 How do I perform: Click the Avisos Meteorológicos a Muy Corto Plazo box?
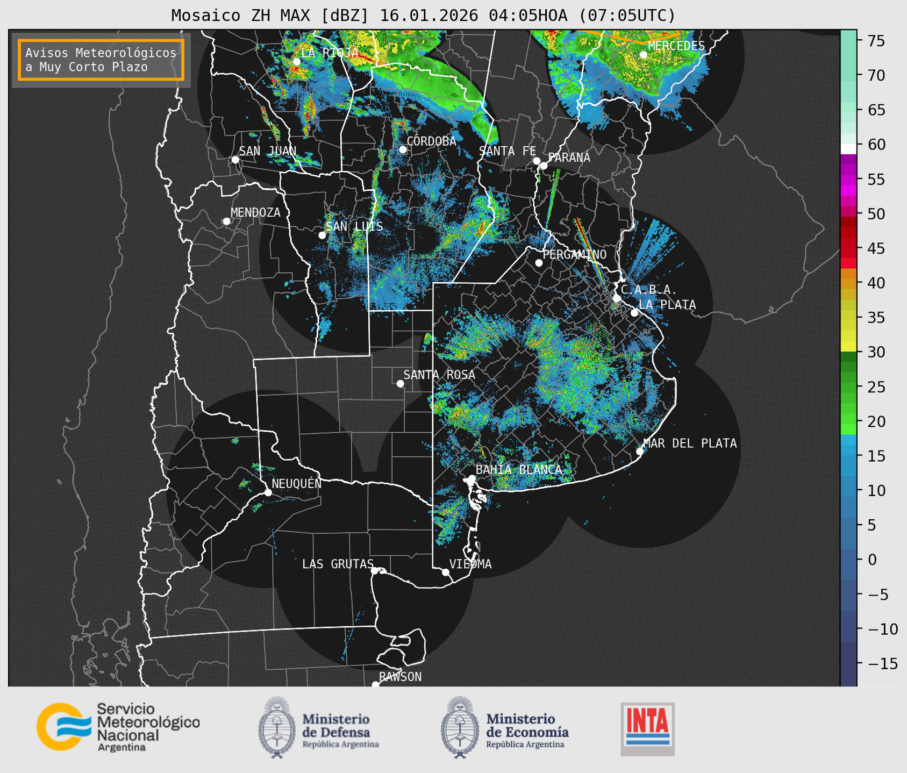click(x=101, y=60)
